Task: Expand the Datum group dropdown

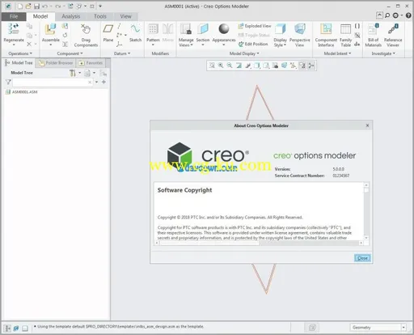Action: (122, 53)
